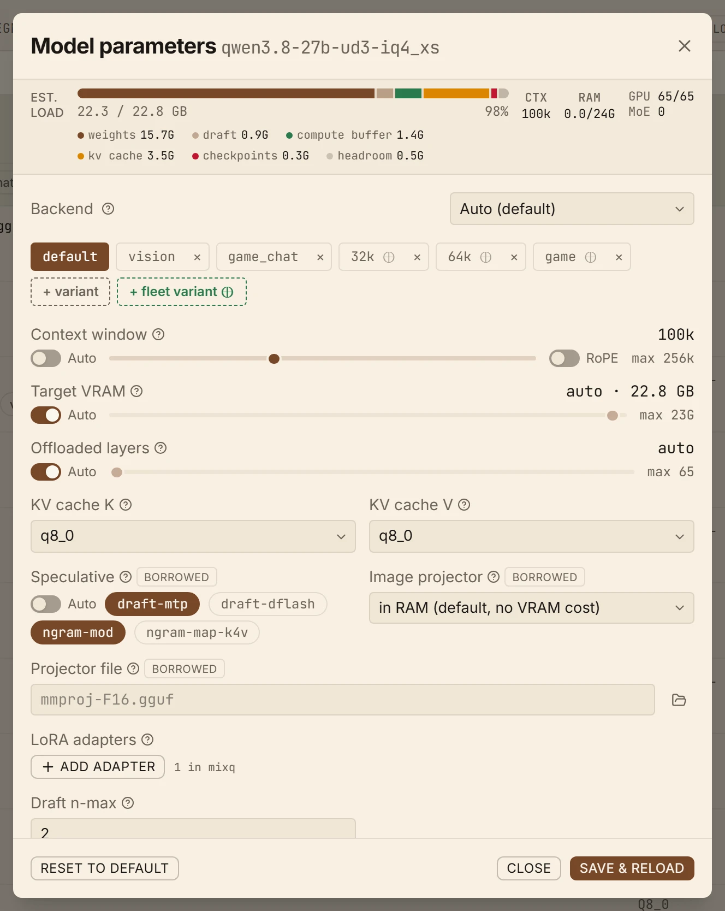Deselect the ngram-mod speculative option
Image resolution: width=725 pixels, height=911 pixels.
coord(78,632)
